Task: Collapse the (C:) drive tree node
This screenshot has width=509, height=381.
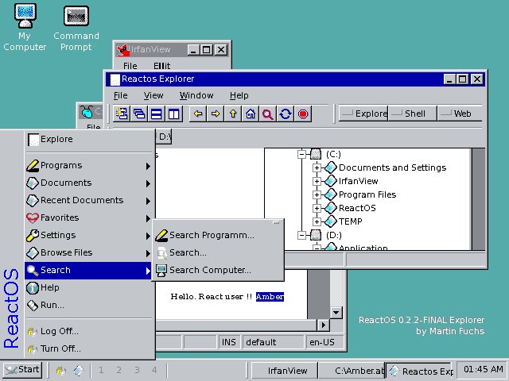Action: coord(302,154)
